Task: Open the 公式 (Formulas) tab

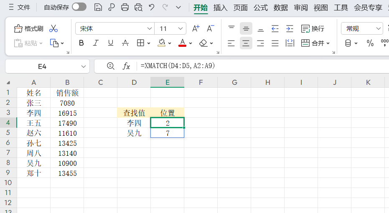Action: [x=260, y=7]
